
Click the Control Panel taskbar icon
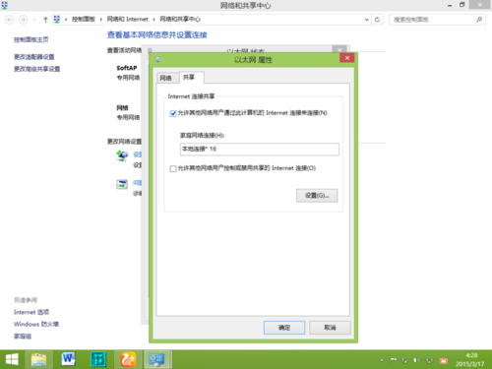[157, 359]
